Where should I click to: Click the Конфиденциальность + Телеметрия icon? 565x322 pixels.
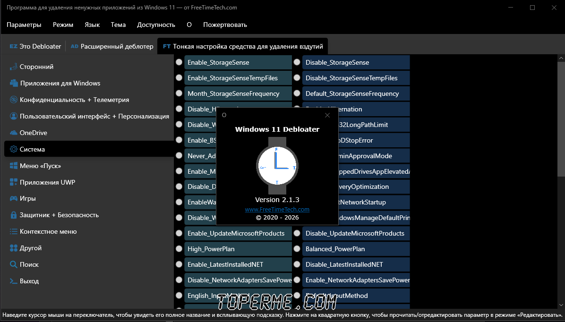(13, 100)
